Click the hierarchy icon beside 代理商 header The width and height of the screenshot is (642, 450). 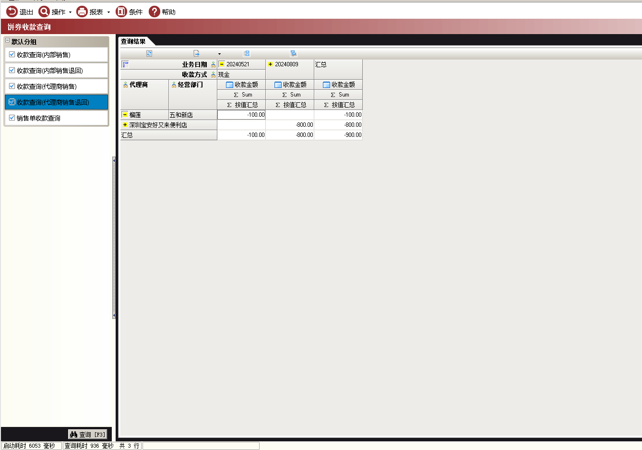coord(126,85)
